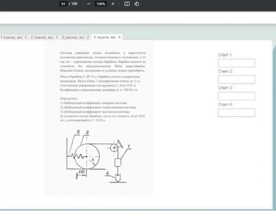Click the '/ 100' total pages text
The height and width of the screenshot is (216, 276).
73,4
